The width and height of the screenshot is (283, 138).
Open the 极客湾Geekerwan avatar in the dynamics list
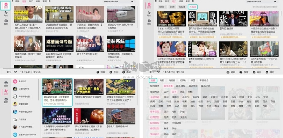(x=15, y=135)
